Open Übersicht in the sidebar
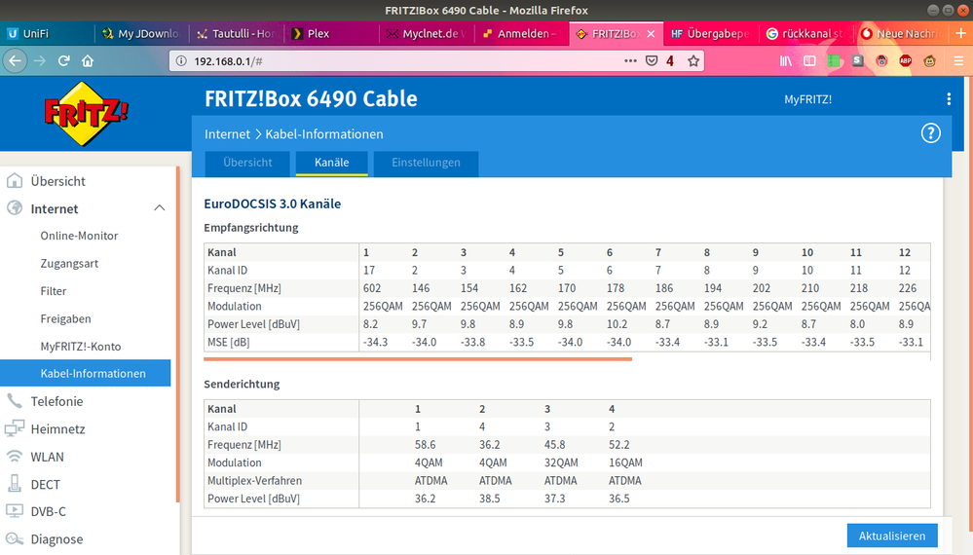This screenshot has height=555, width=973. click(x=57, y=181)
